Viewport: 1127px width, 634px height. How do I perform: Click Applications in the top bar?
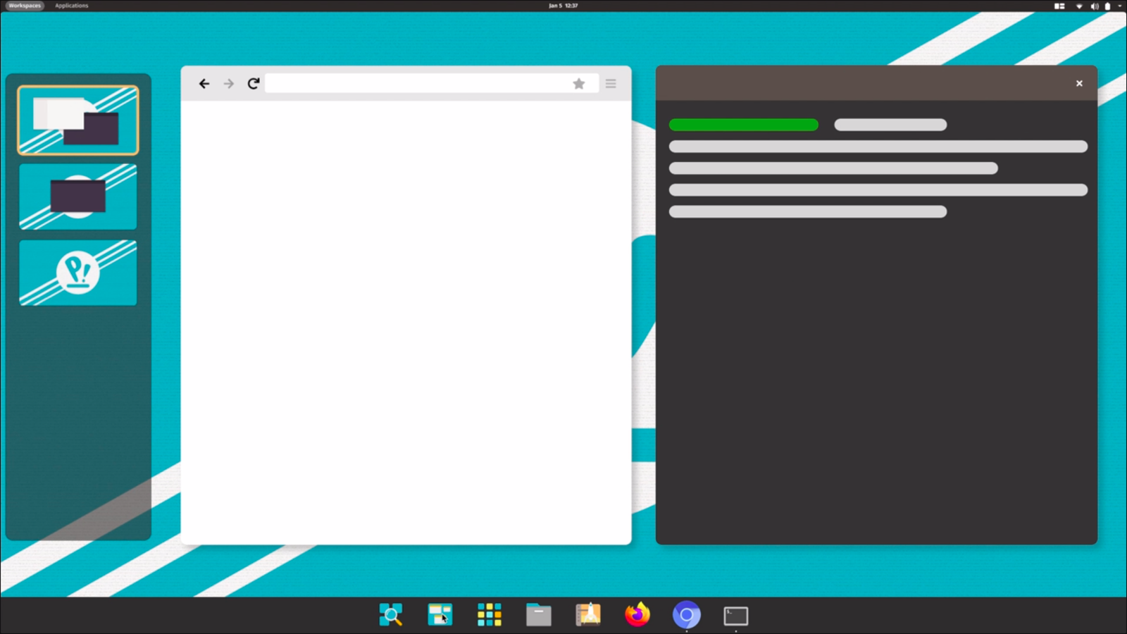point(72,6)
